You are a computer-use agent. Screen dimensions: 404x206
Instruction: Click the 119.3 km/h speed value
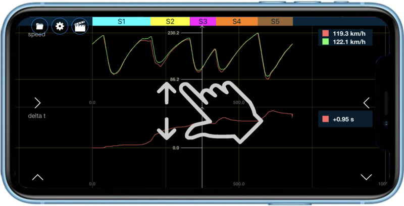click(349, 34)
